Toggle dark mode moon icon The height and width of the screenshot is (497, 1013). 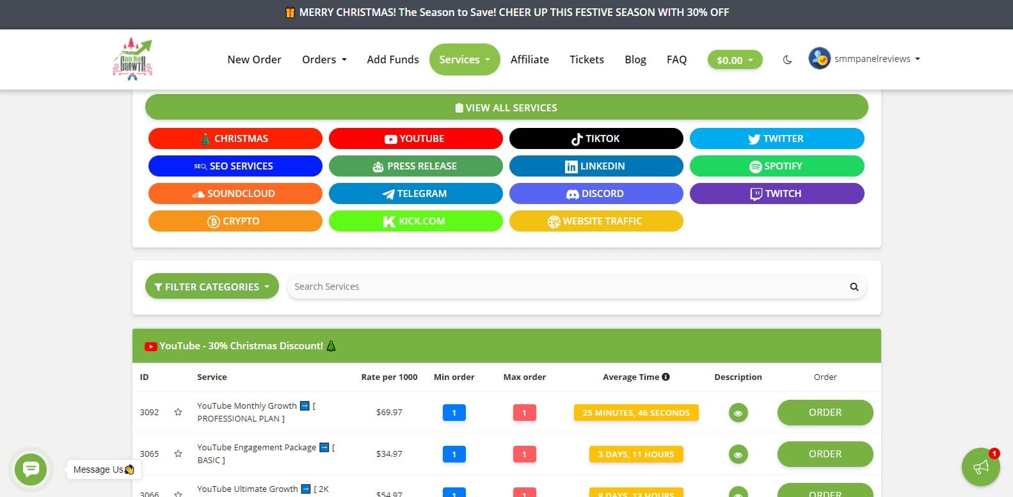click(x=787, y=59)
